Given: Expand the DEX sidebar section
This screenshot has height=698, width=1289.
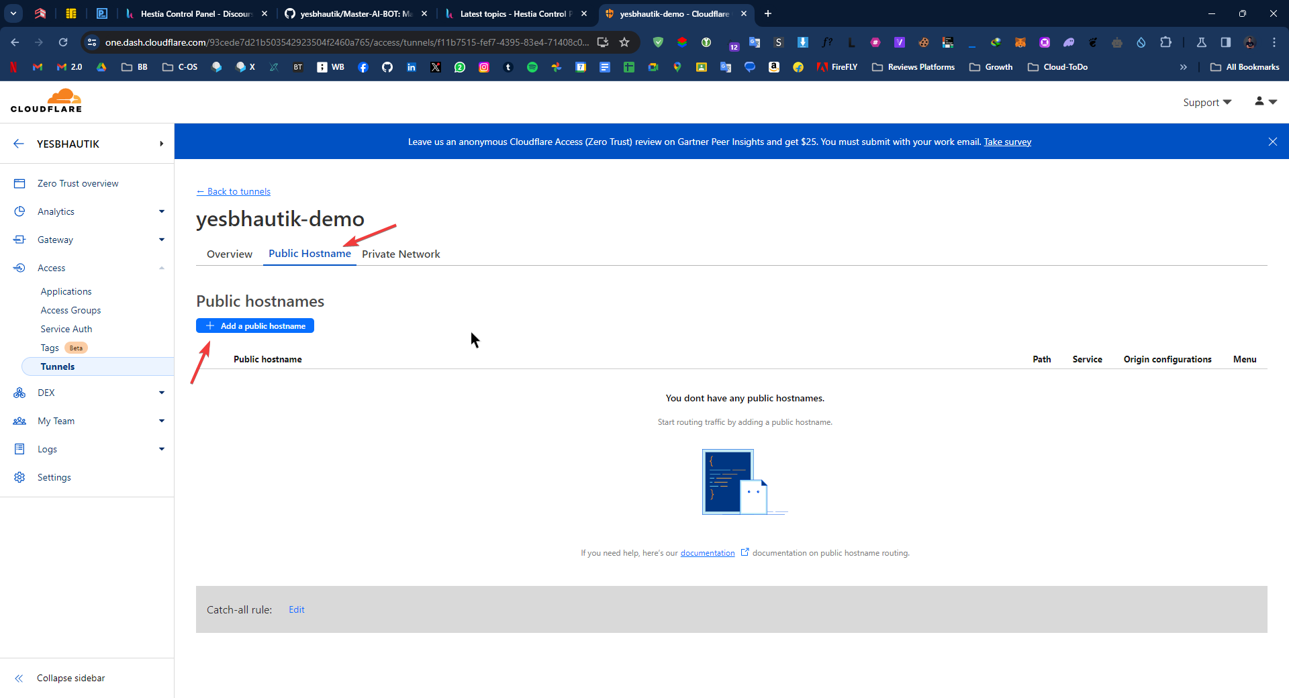Looking at the screenshot, I should click(162, 393).
